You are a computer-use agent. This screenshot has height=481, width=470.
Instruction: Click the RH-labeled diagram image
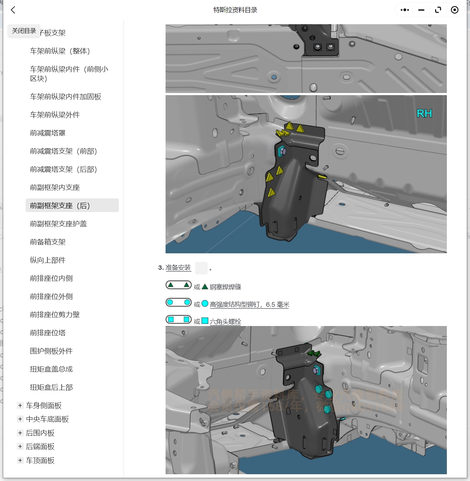(305, 174)
